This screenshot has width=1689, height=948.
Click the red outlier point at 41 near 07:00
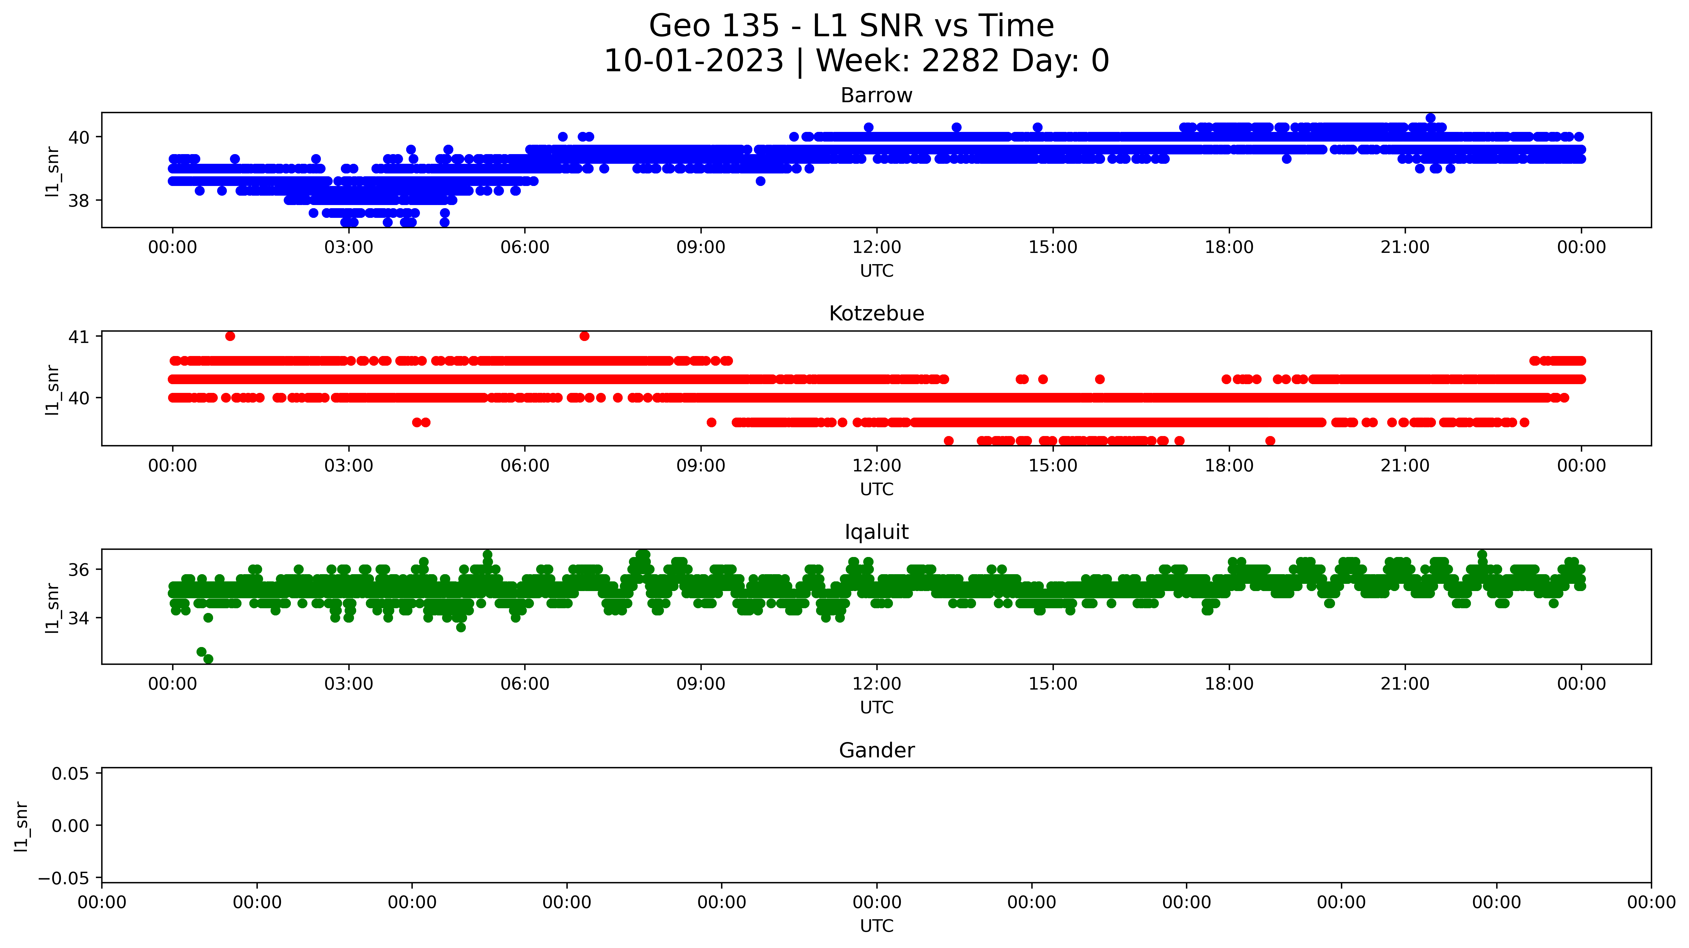click(x=584, y=337)
